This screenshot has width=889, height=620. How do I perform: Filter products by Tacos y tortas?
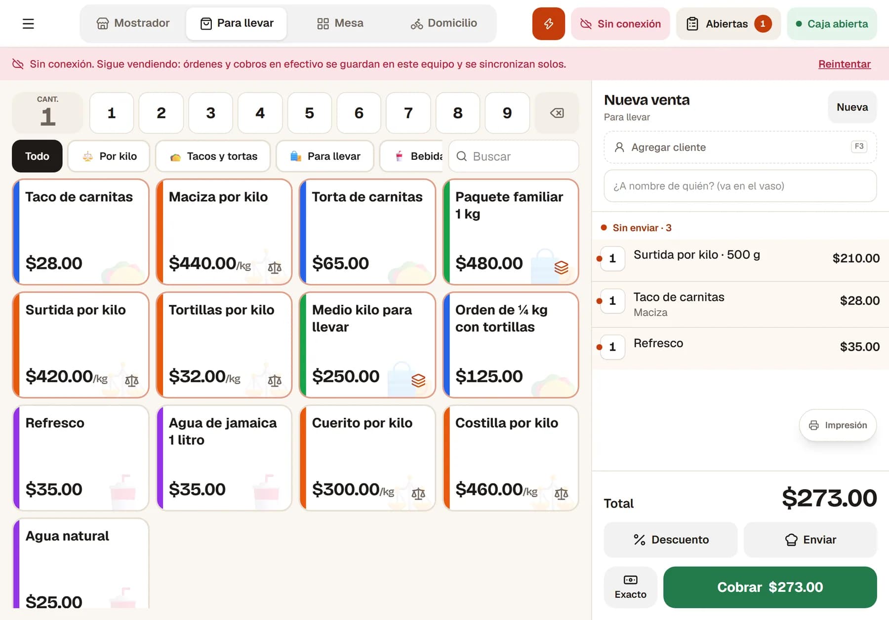[213, 156]
